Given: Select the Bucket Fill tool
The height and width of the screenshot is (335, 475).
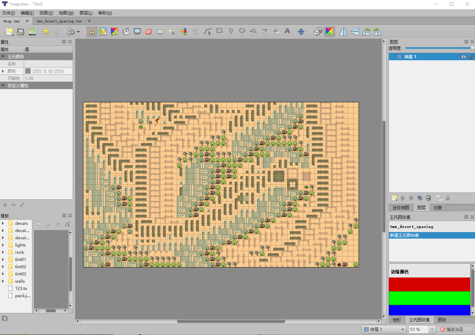Looking at the screenshot, I should [x=126, y=32].
